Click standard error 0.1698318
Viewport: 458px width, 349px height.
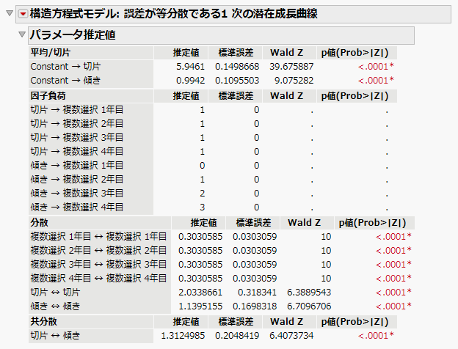[x=255, y=306]
